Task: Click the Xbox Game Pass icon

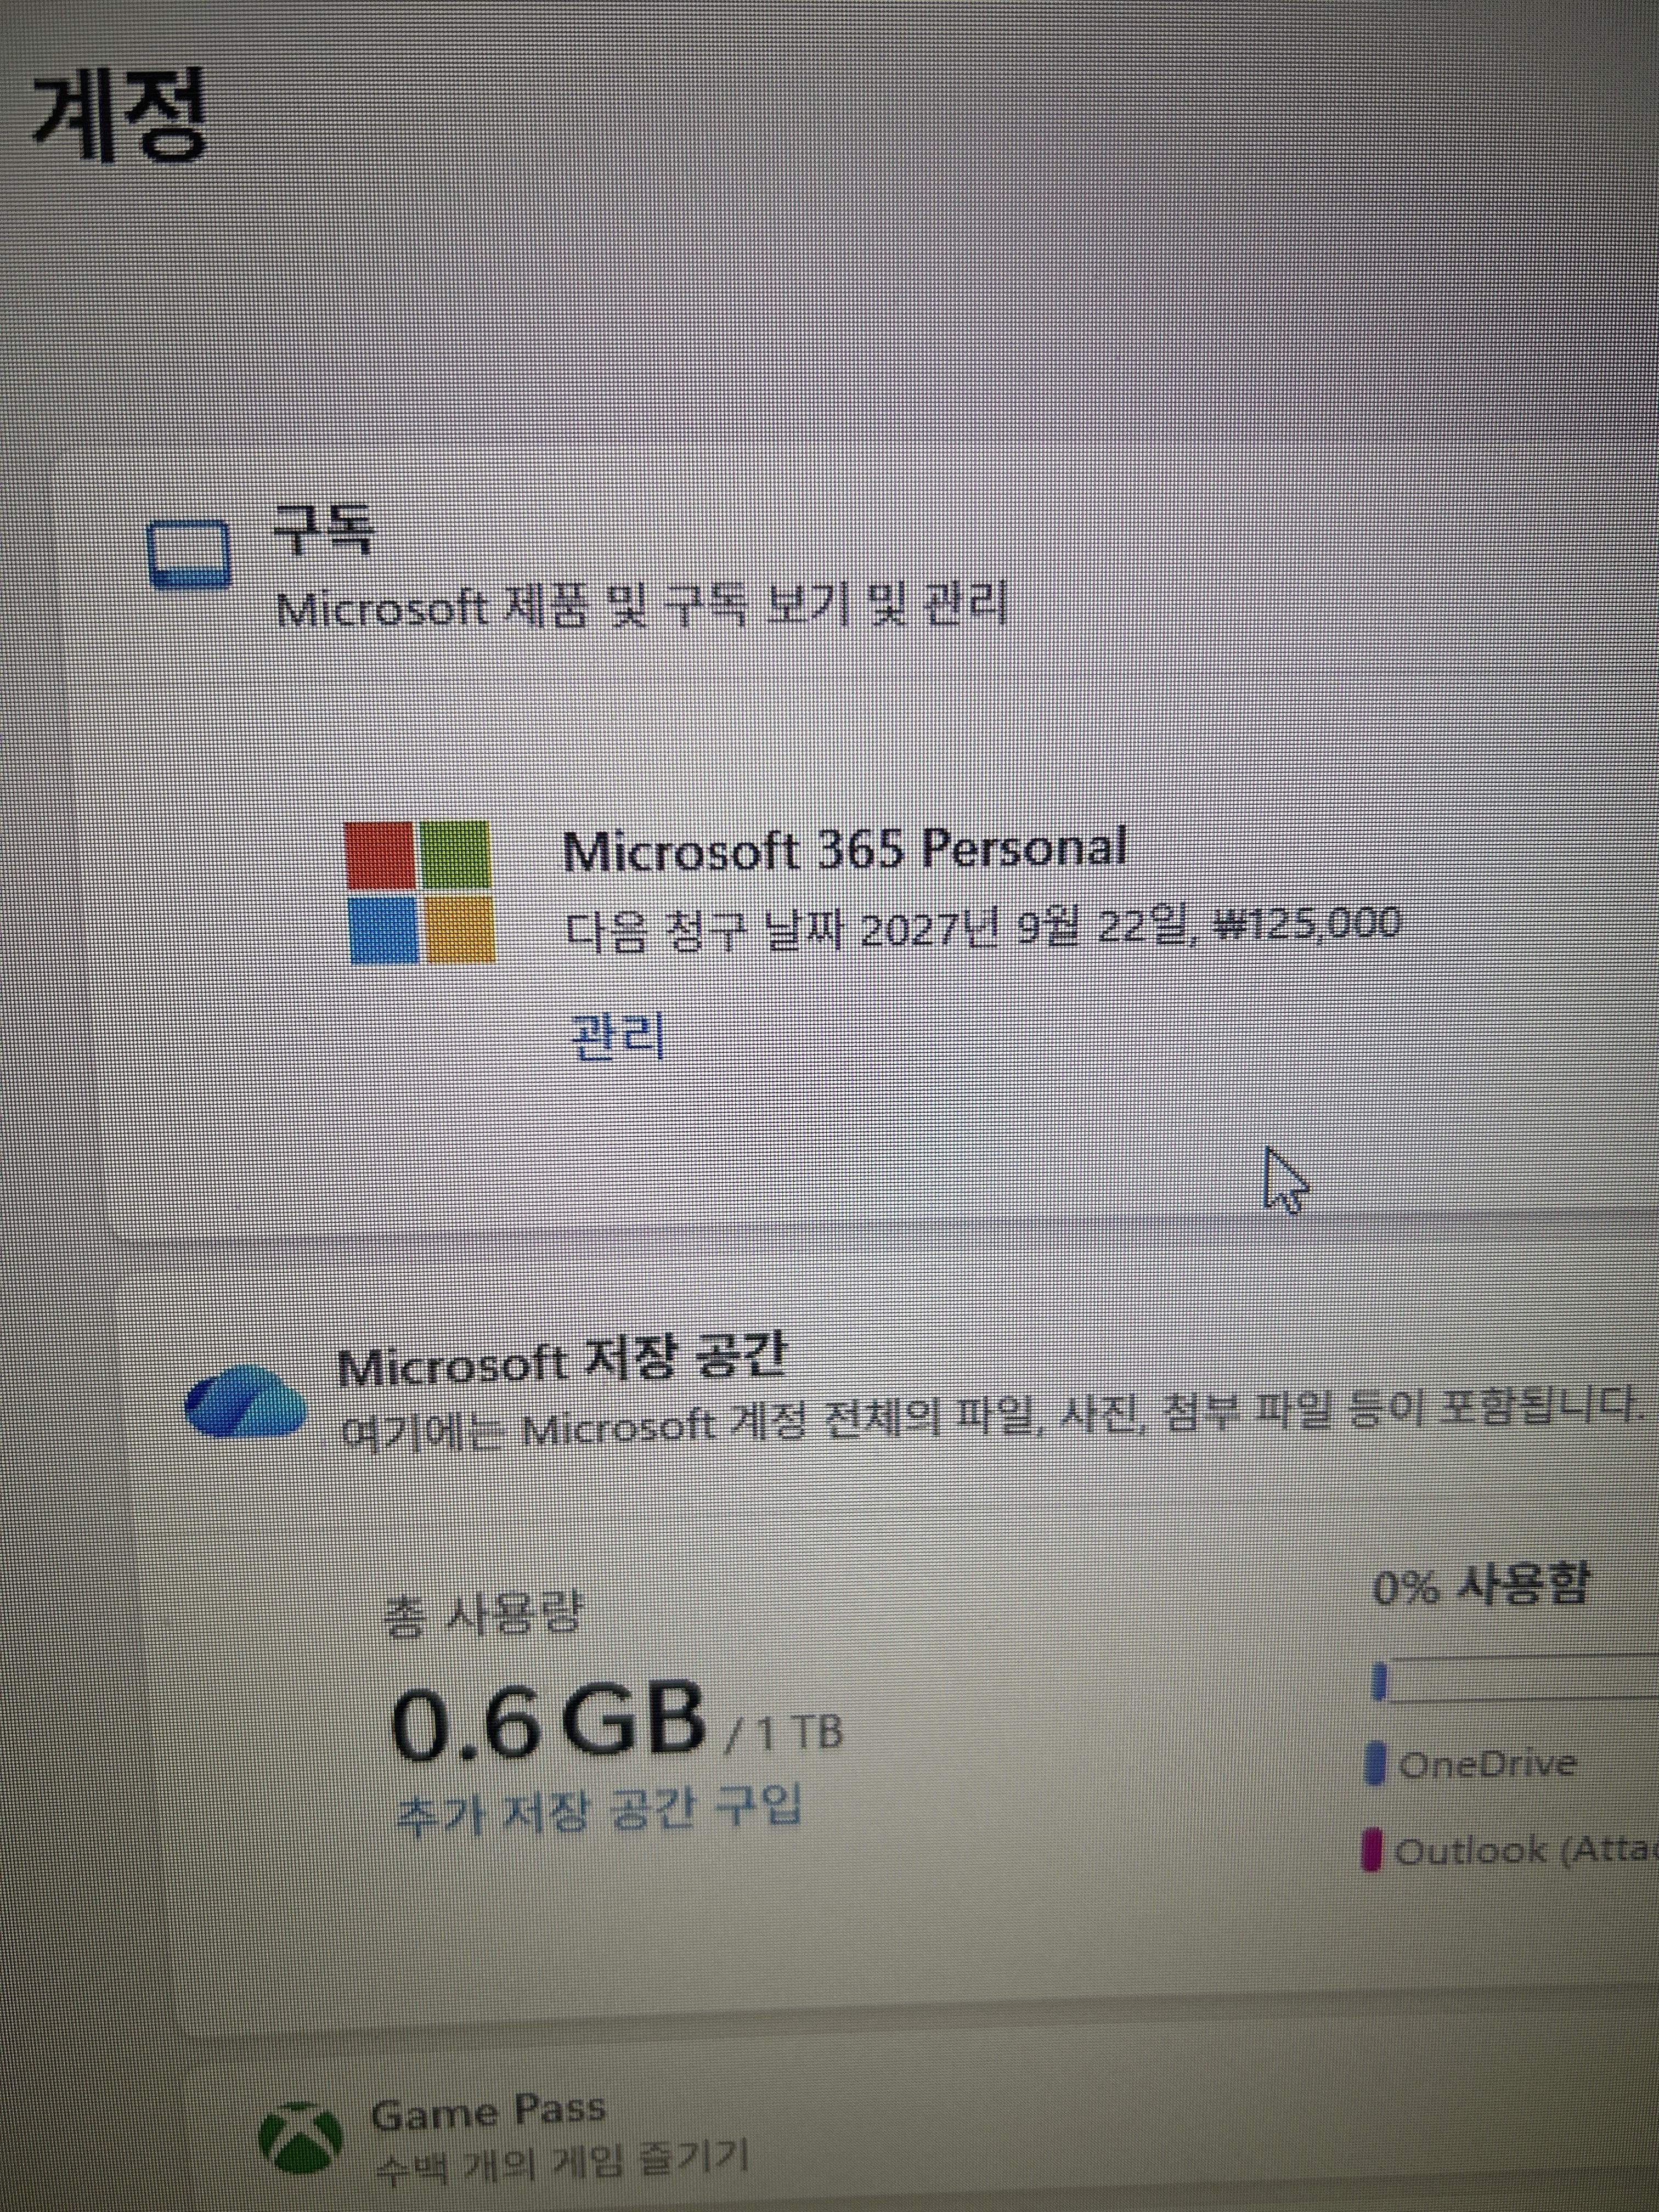Action: click(x=300, y=2137)
